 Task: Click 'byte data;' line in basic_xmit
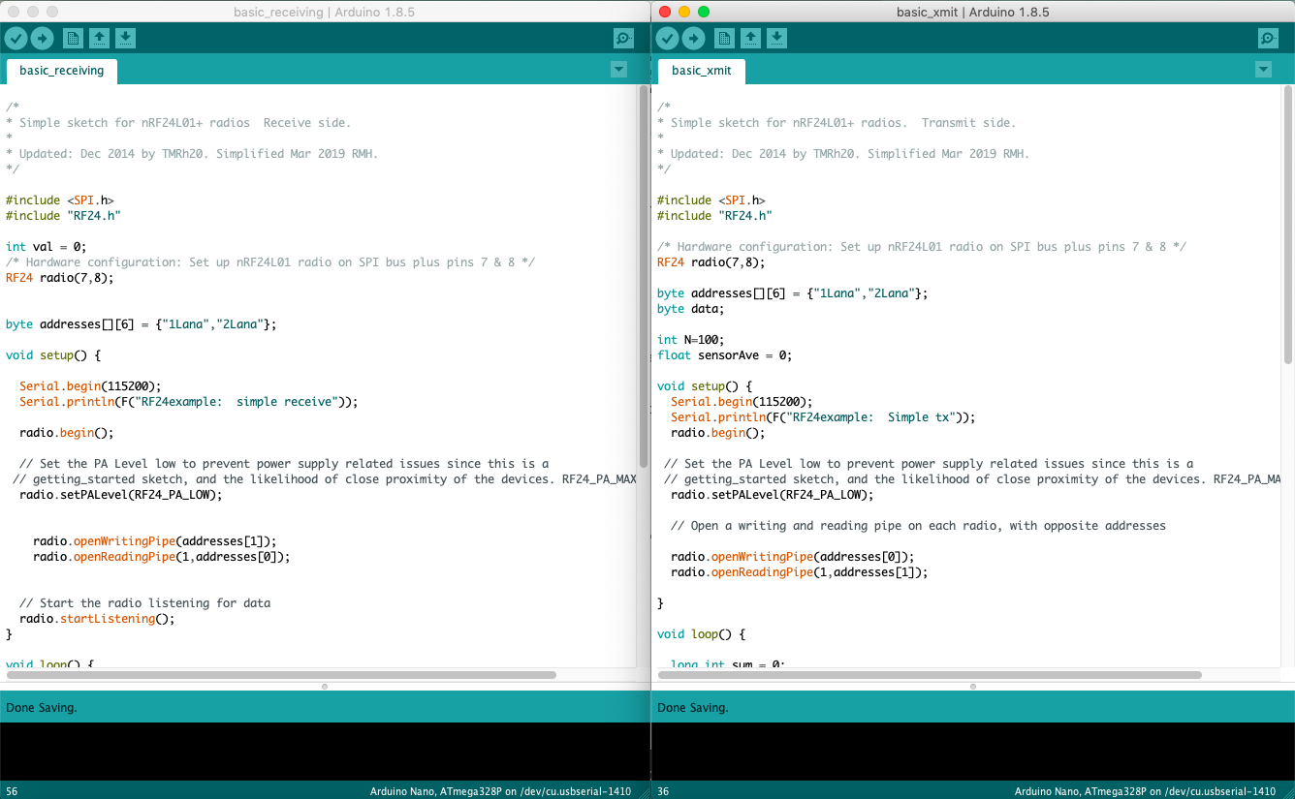pos(691,309)
